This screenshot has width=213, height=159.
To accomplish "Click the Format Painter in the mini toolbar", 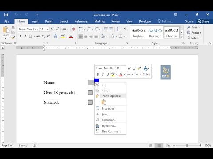I will pyautogui.click(x=139, y=68).
